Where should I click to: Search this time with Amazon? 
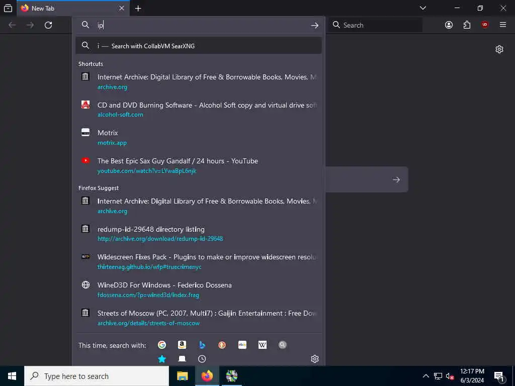(x=182, y=345)
